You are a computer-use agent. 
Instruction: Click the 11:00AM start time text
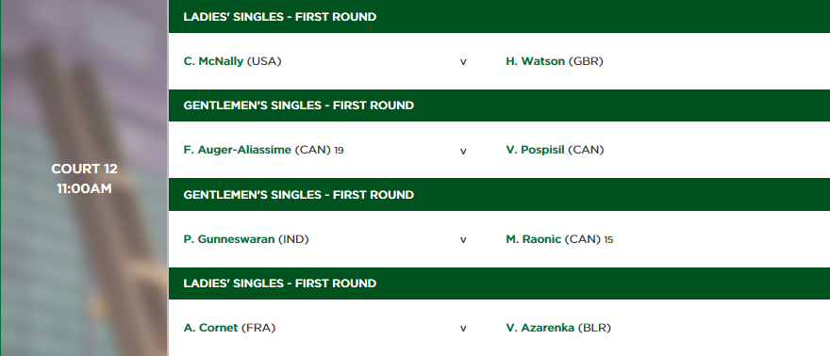(84, 188)
